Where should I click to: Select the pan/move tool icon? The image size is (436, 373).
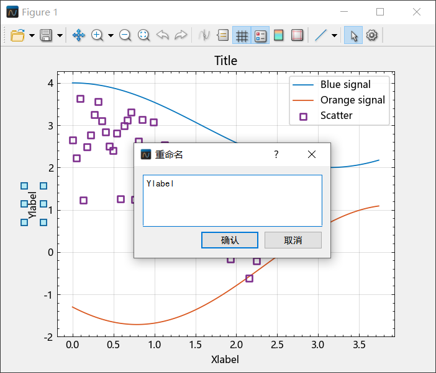click(78, 35)
